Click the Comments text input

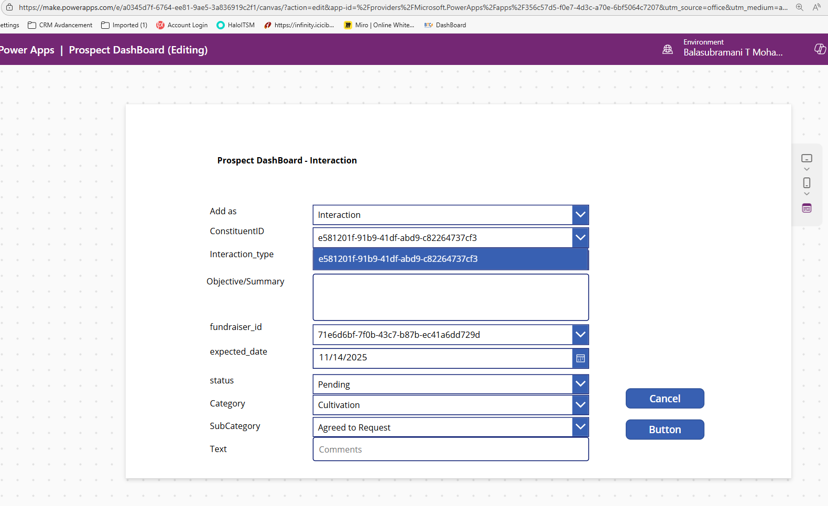(x=451, y=449)
